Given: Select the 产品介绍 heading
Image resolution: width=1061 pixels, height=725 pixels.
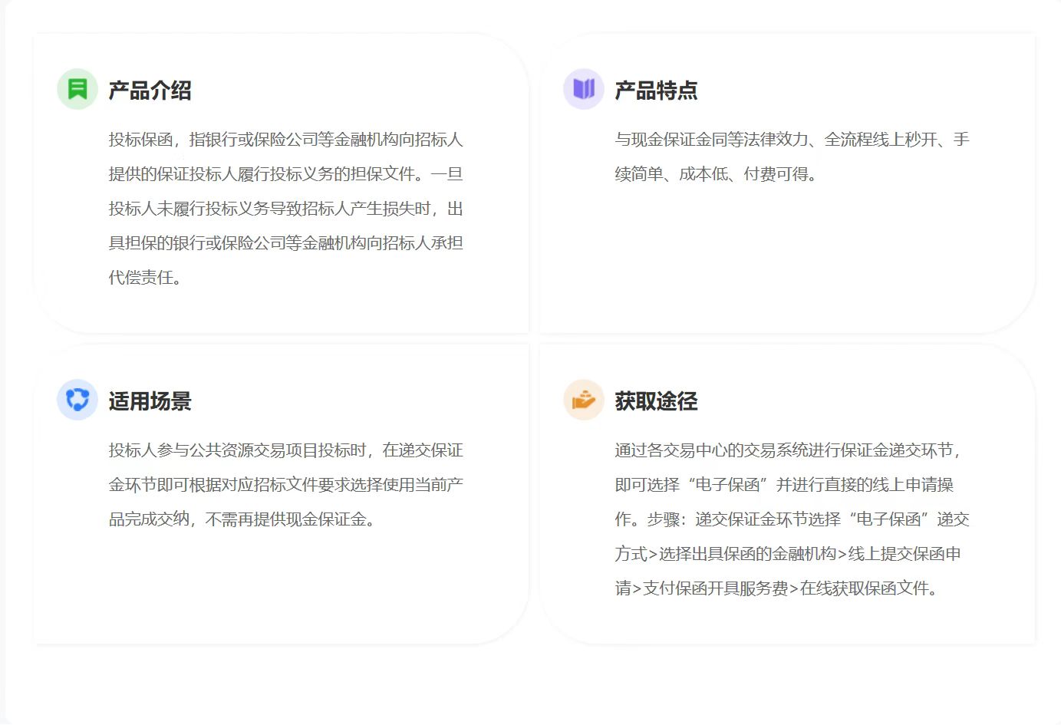Looking at the screenshot, I should (x=150, y=91).
